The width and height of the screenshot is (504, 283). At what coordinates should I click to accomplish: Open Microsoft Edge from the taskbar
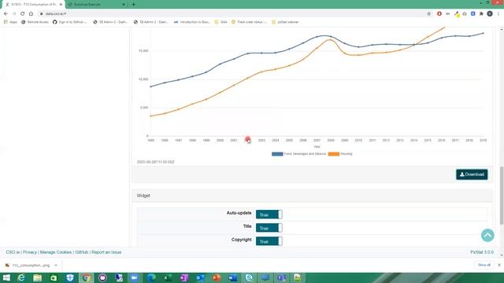coord(151,277)
